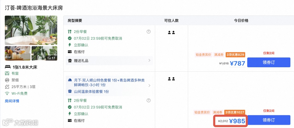The height and width of the screenshot is (128, 294).
Task: Click 领券订 button for ¥985 room
Action: pyautogui.click(x=269, y=120)
